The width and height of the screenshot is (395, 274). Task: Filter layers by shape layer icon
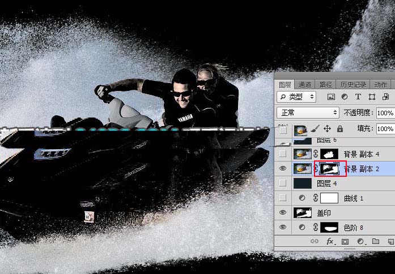pyautogui.click(x=372, y=97)
